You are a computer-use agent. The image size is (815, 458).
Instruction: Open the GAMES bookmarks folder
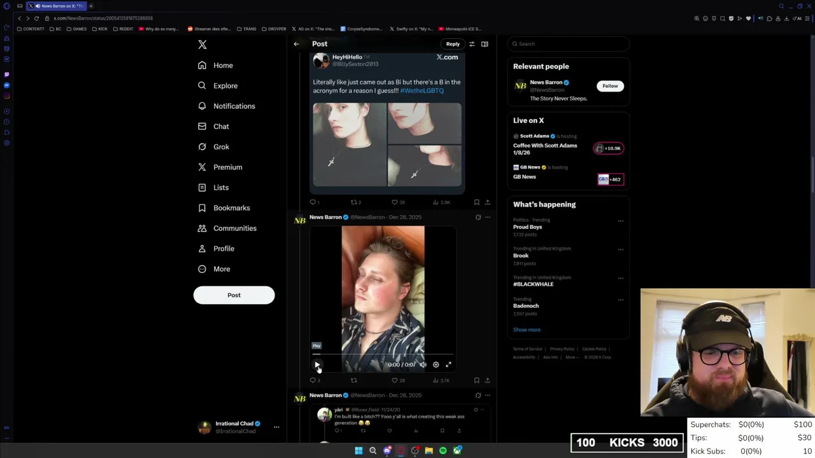click(76, 29)
